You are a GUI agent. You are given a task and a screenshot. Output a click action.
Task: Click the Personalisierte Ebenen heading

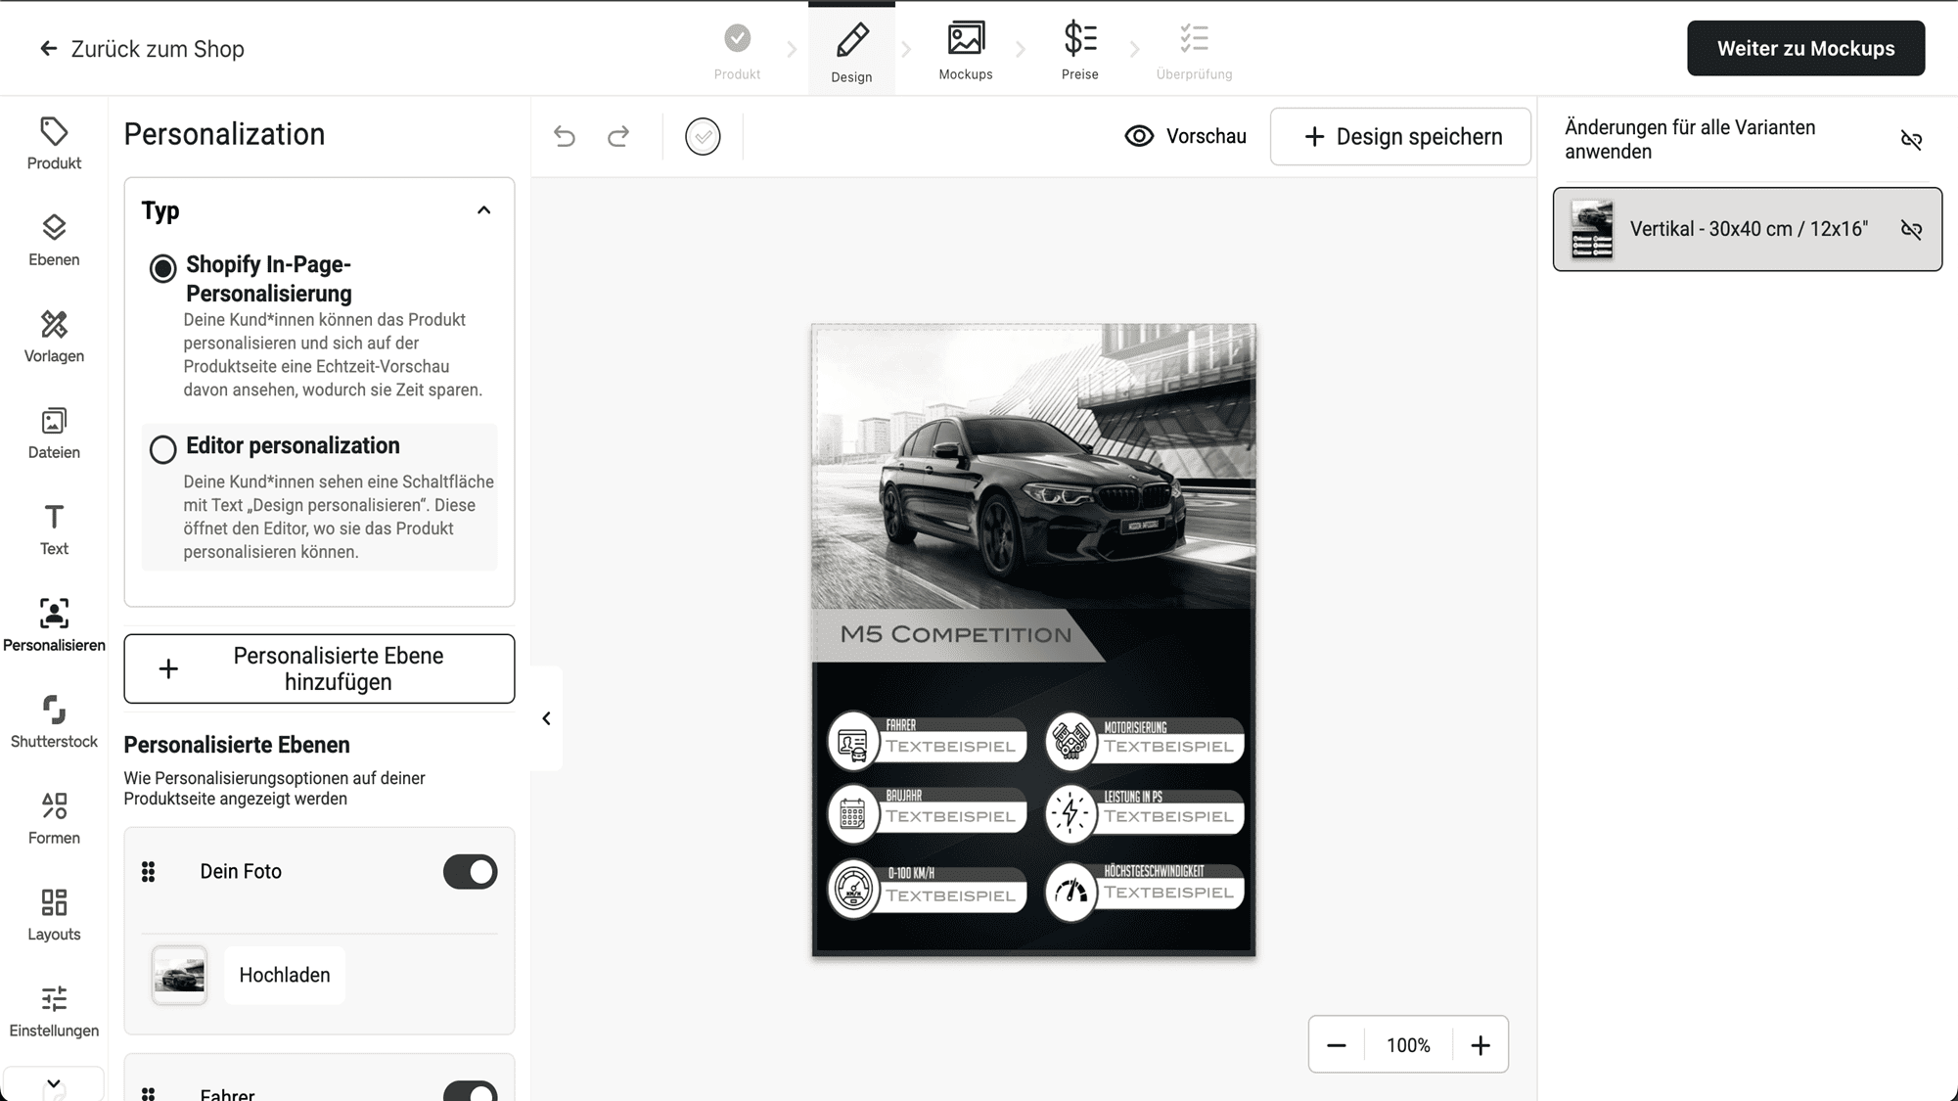(237, 745)
